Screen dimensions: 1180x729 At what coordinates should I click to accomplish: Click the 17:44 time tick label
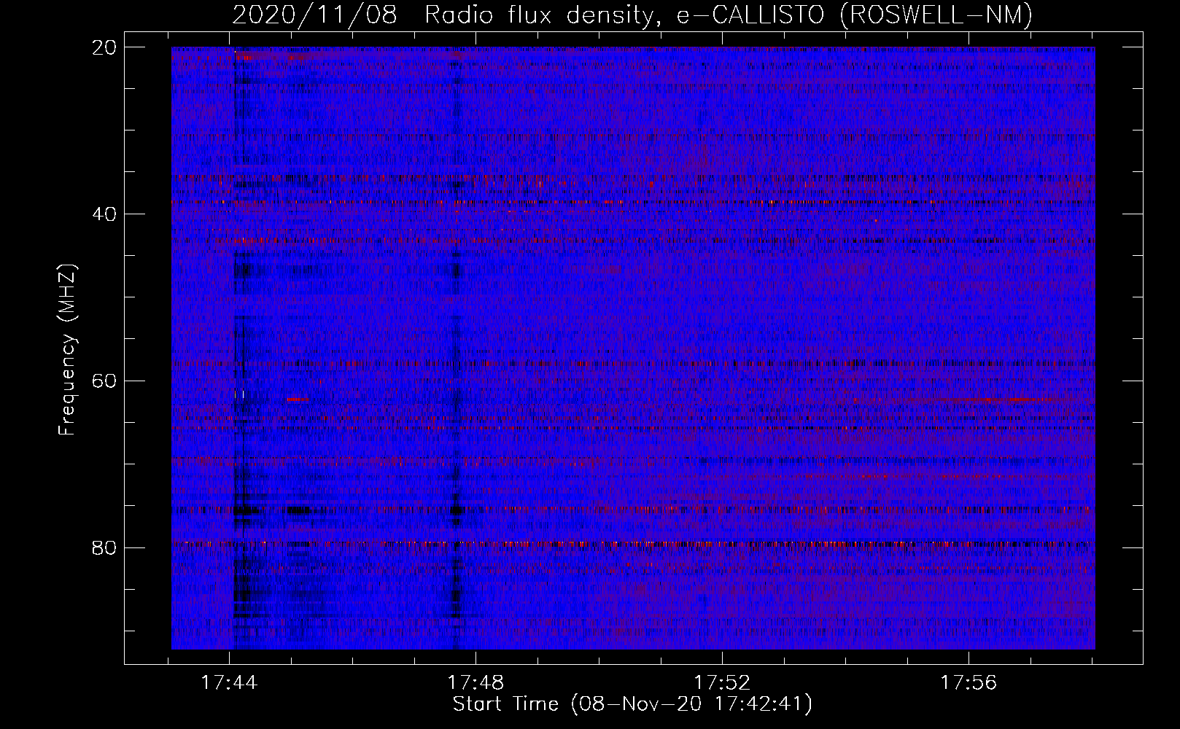tap(229, 683)
